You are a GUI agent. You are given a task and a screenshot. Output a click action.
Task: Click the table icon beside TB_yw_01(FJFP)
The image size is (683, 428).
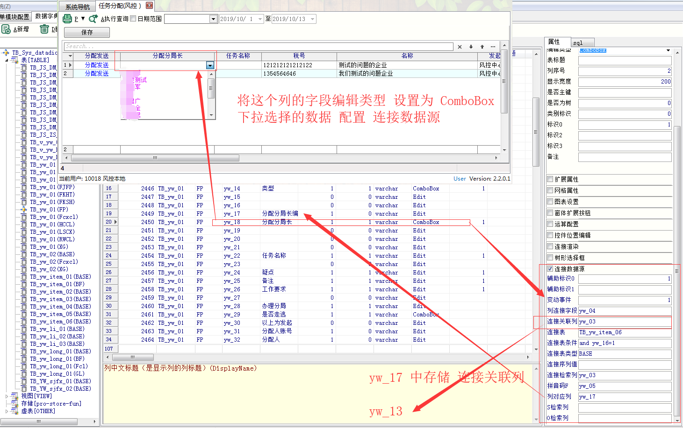point(24,187)
